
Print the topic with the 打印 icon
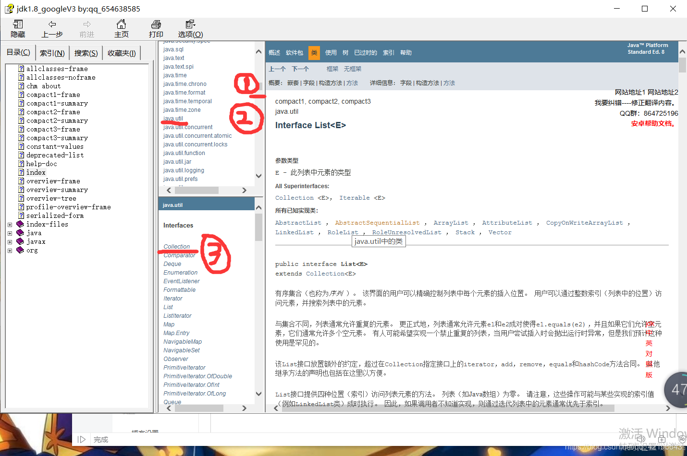pyautogui.click(x=156, y=28)
